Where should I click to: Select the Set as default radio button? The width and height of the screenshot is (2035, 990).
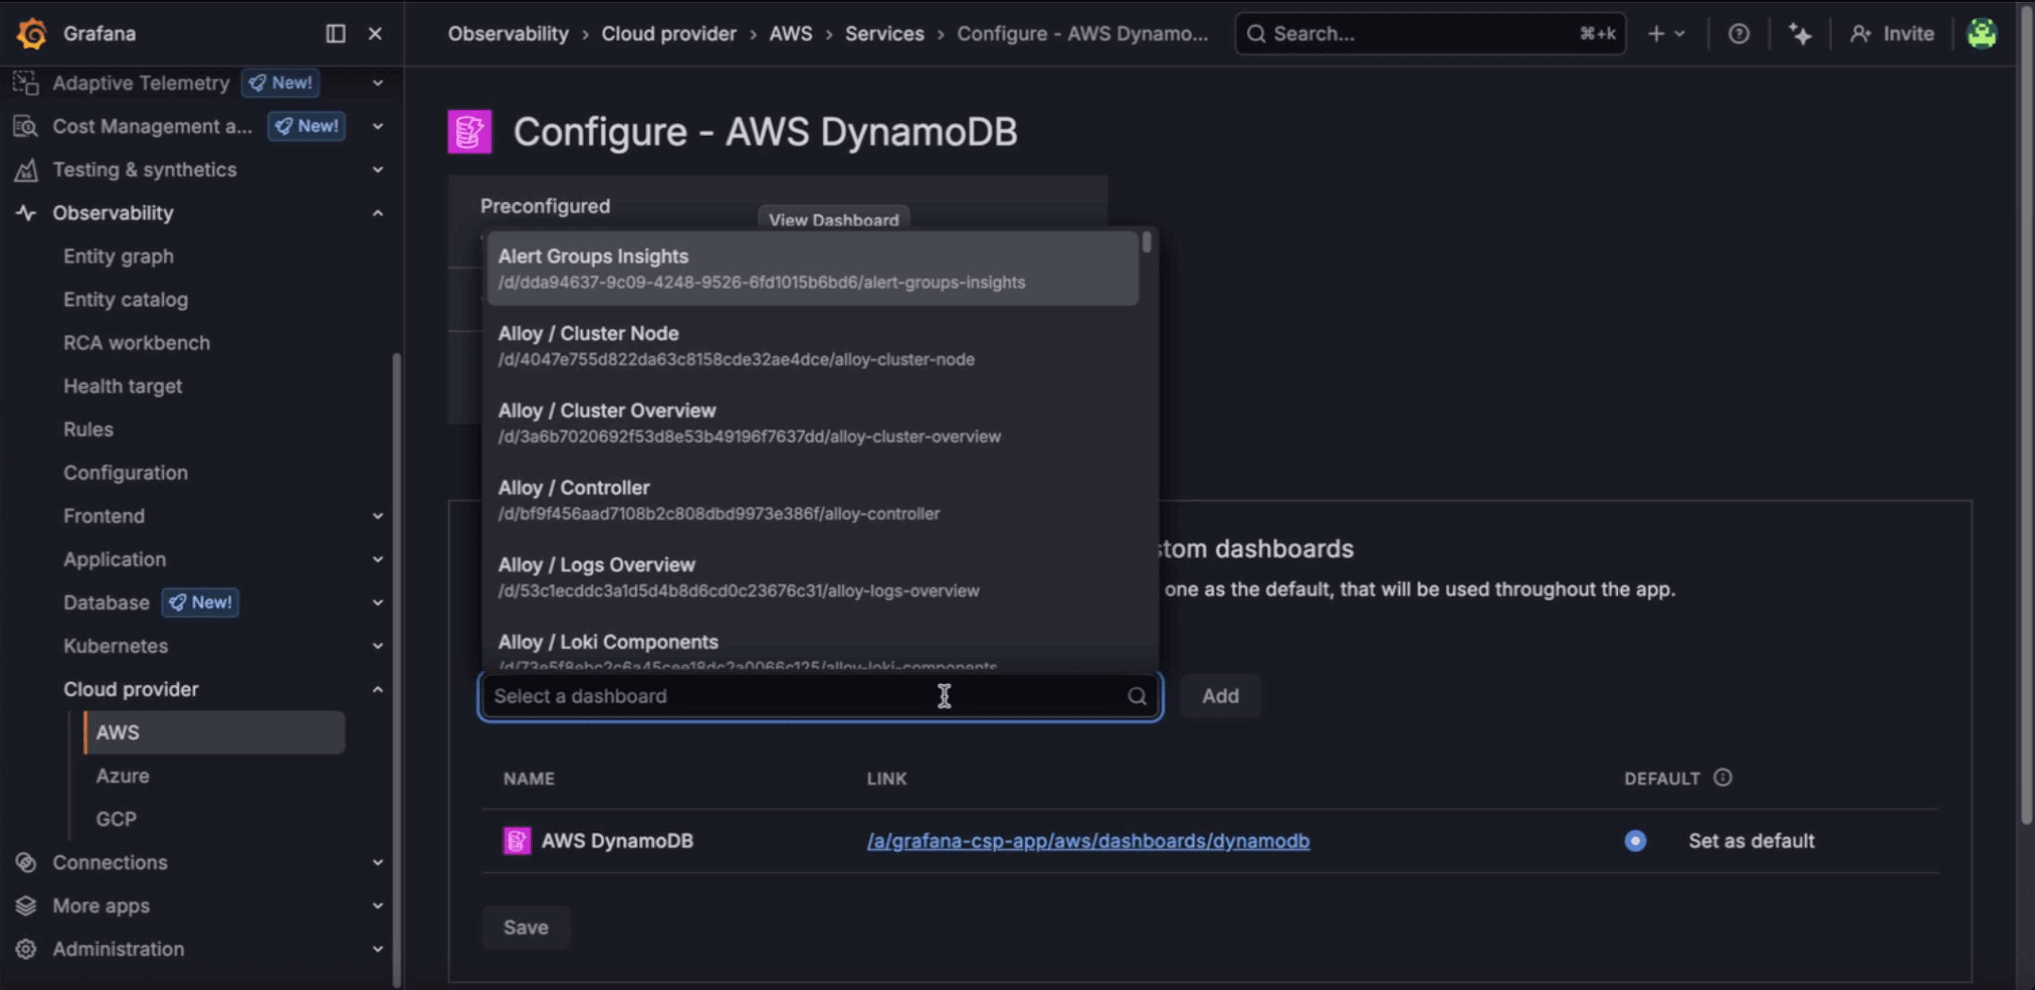[x=1636, y=841]
